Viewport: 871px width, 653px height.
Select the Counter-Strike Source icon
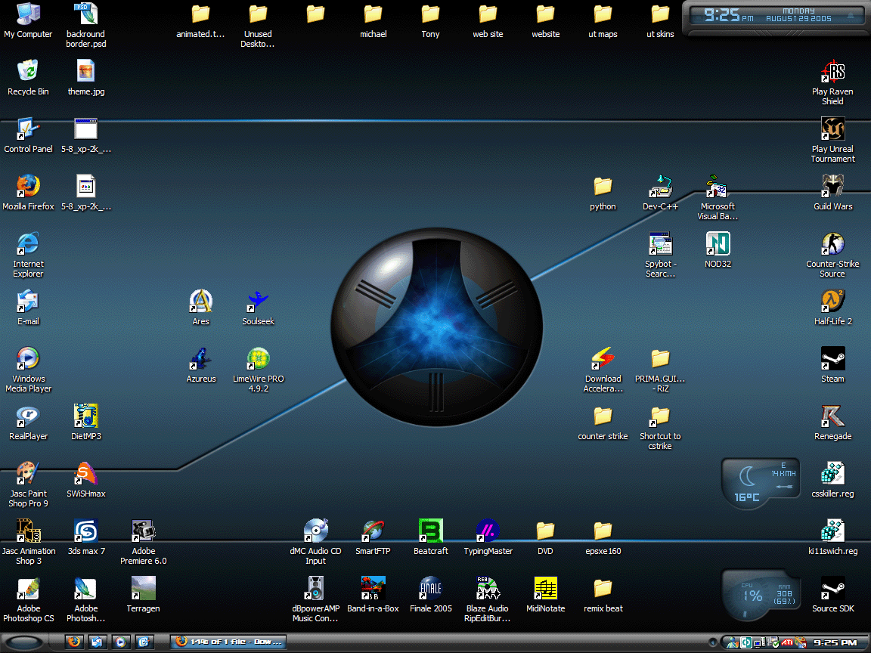tap(832, 243)
